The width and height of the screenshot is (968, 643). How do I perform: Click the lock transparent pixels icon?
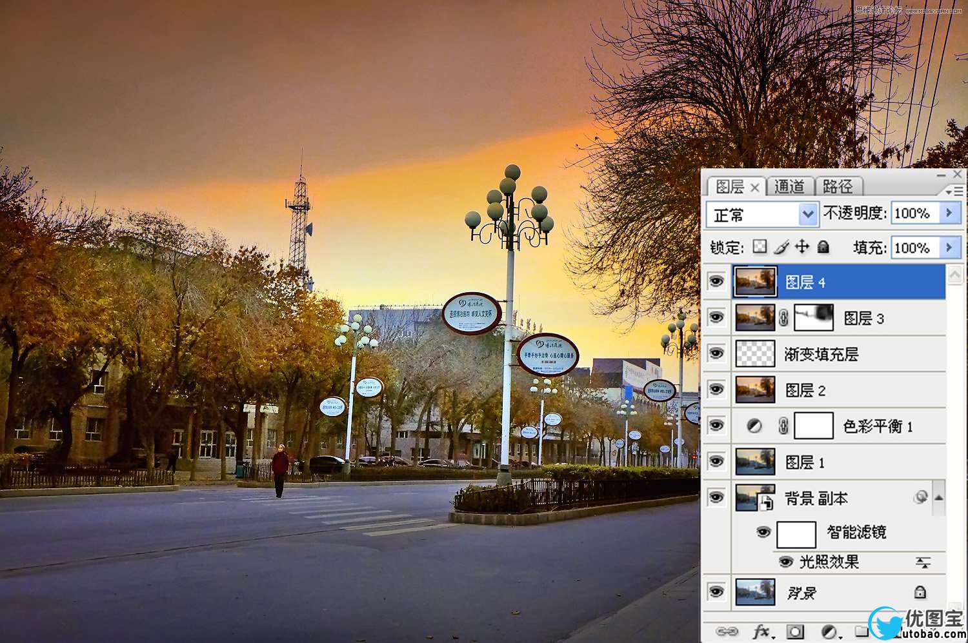[760, 246]
